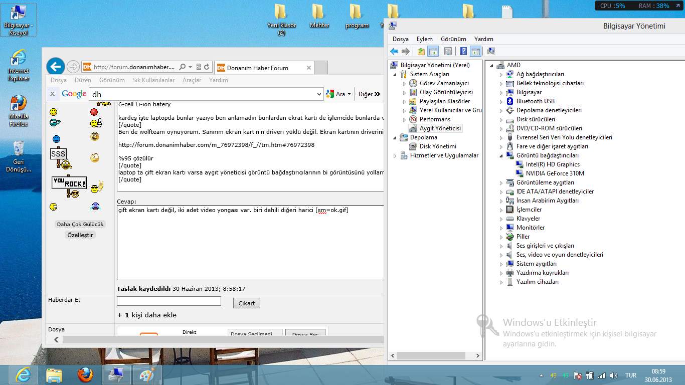Screen dimensions: 685x385
Task: Click the gray Forward arrow in Bilgisayar Yönetimi toolbar
Action: 406,51
